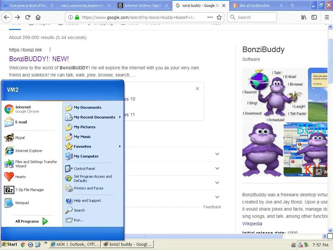
Task: Open Files and Settings Transfer Wizard
Action: pos(31,164)
